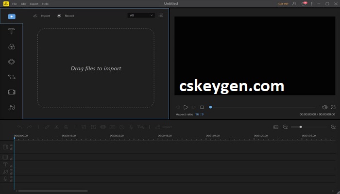Open the media sort list options
This screenshot has width=340, height=194.
(x=161, y=16)
